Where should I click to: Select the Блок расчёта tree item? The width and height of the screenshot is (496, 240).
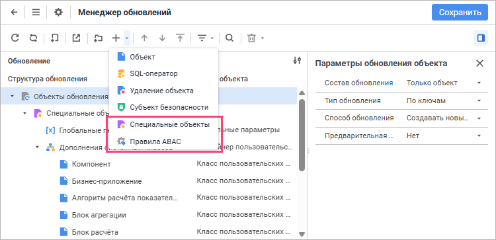95,232
